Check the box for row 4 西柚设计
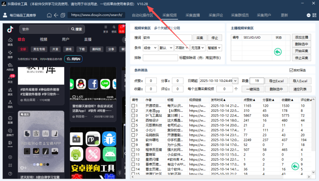Viewport: 319px width, 181px height. (x=133, y=120)
